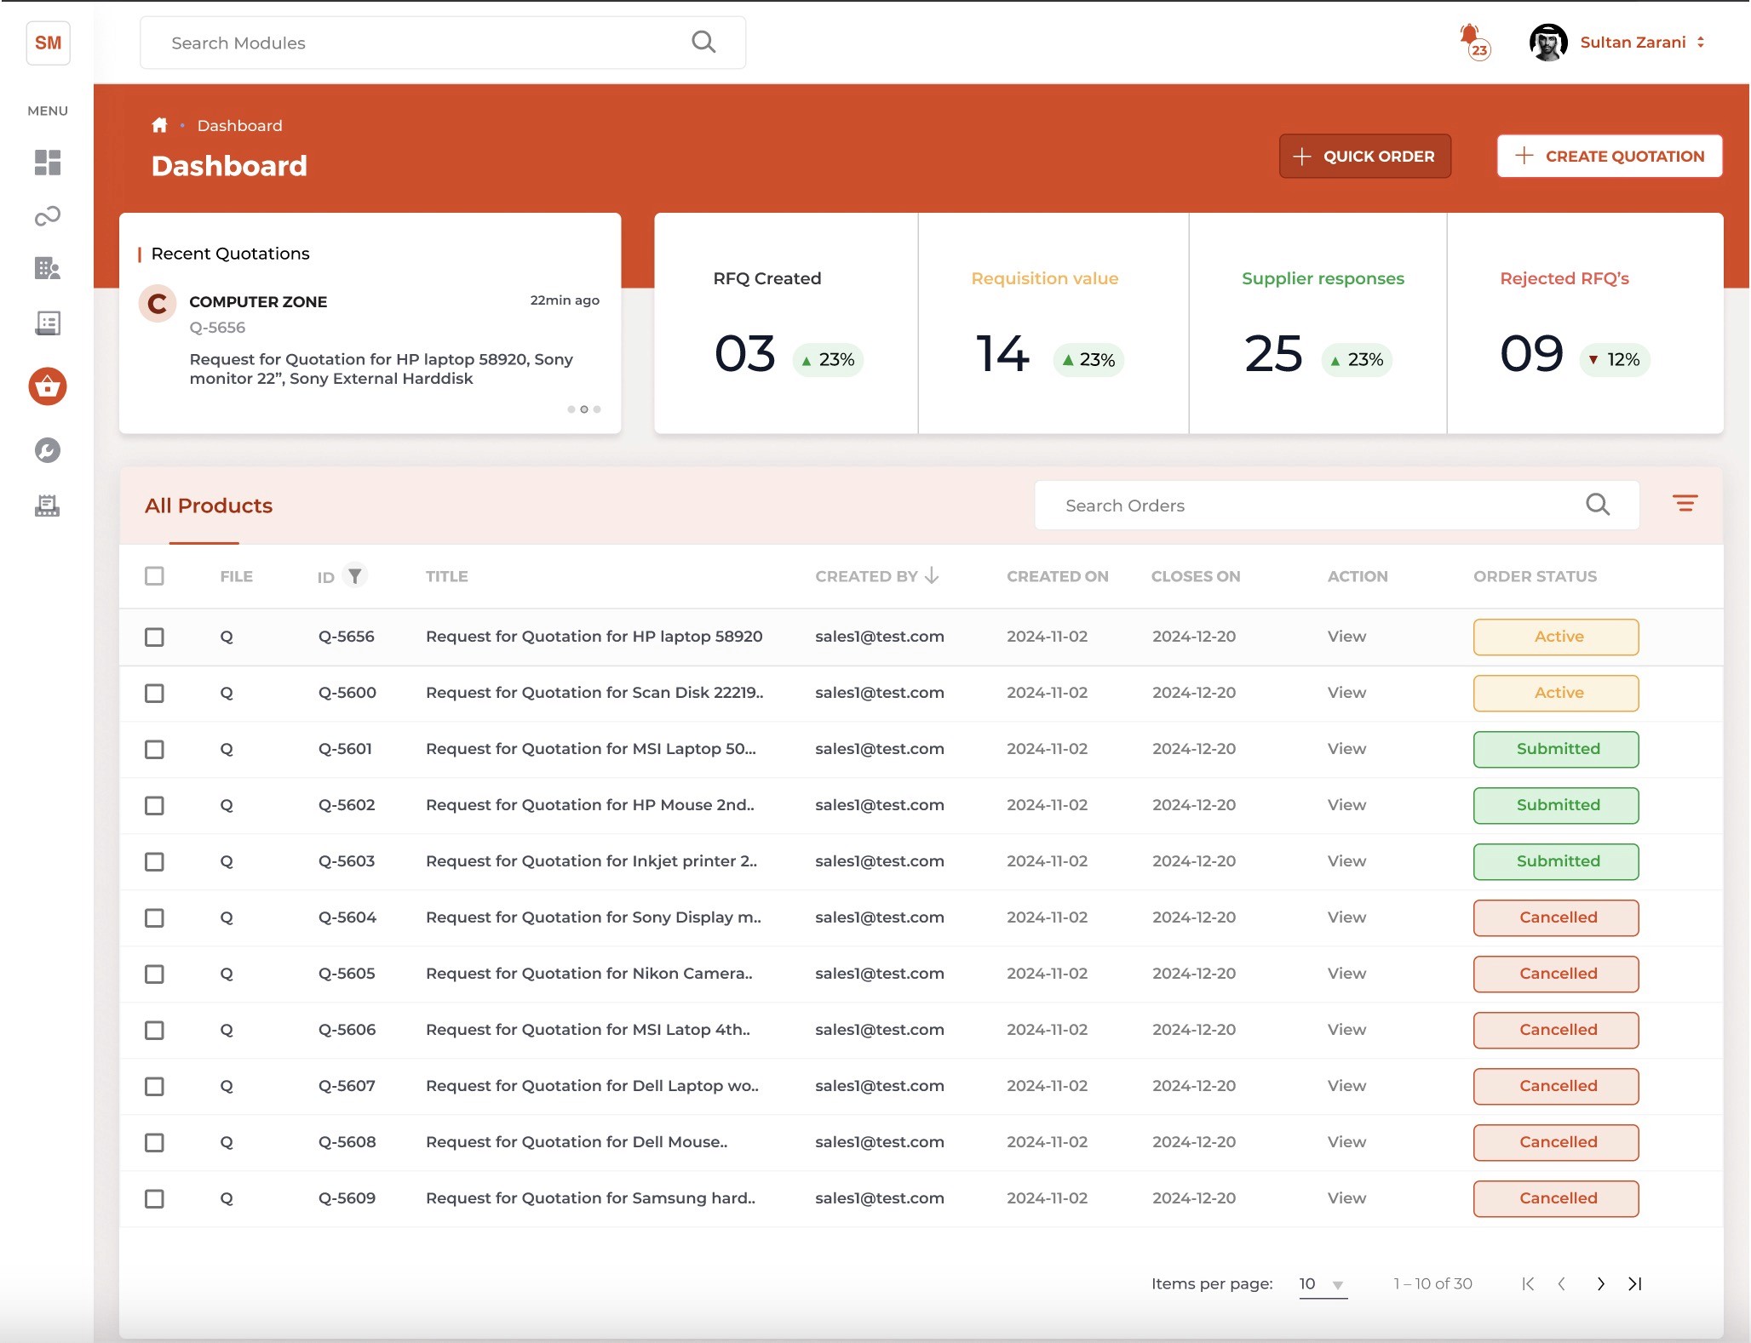Open the notification bell with 23 badge

pos(1472,39)
